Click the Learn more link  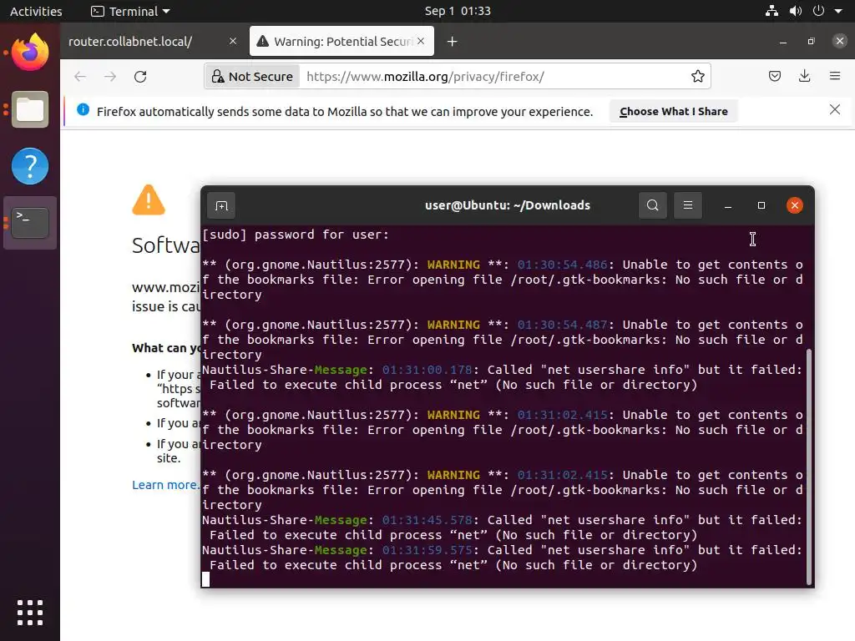[165, 485]
